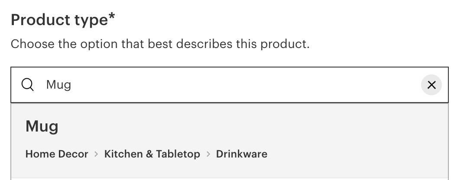467x180 pixels.
Task: Click the typed "Mug" text in search box
Action: 58,85
